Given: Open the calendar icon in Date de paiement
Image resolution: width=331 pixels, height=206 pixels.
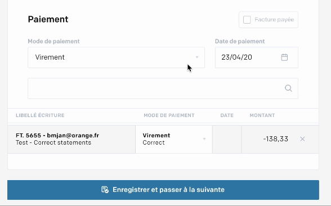Looking at the screenshot, I should pos(284,57).
